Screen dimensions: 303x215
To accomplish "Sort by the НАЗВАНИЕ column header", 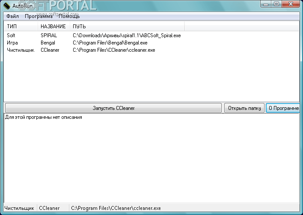I will [x=54, y=26].
